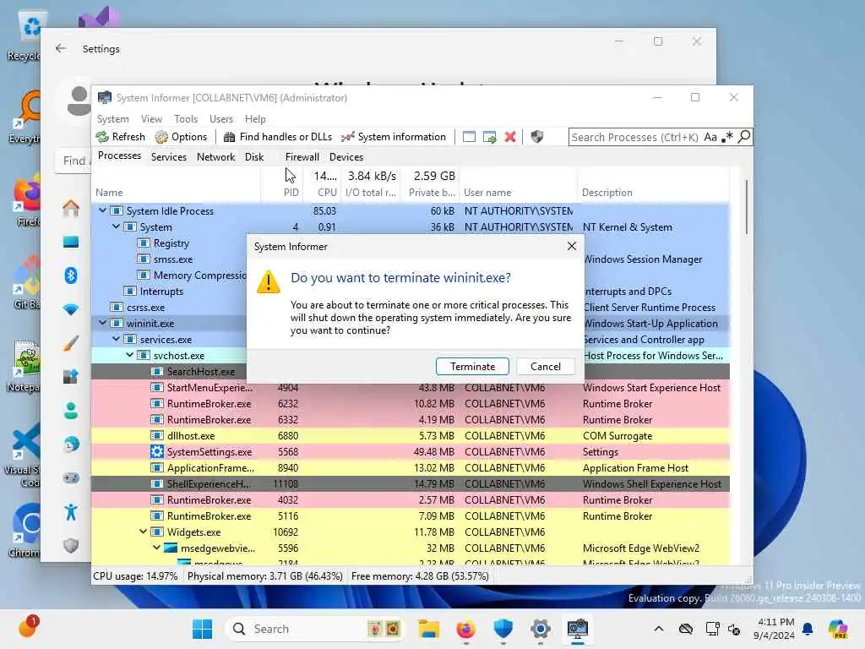Open Bluetooth section in Settings sidebar

[71, 275]
